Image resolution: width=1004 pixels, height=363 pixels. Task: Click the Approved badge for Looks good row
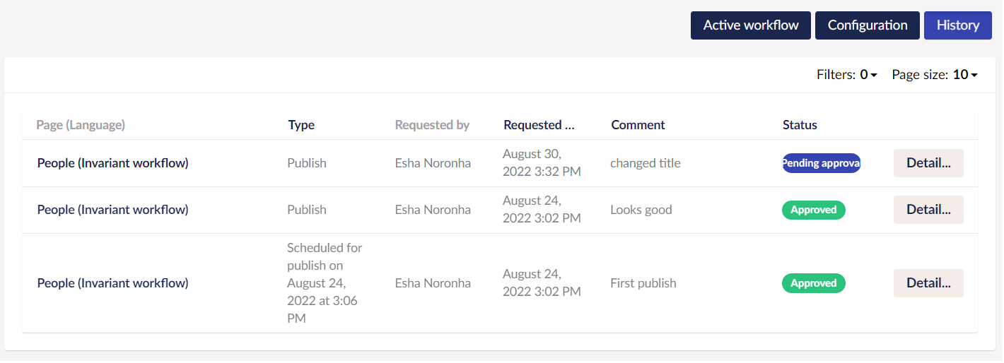[813, 210]
